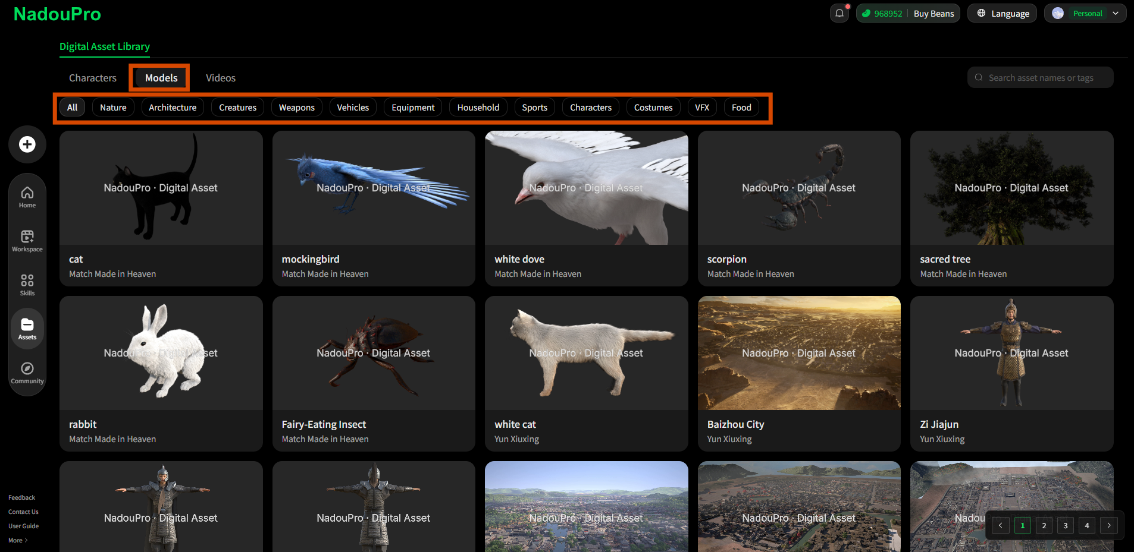
Task: Expand the More links chevron
Action: pyautogui.click(x=26, y=540)
